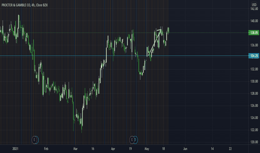Click the 120.00 price axis label

pyautogui.click(x=254, y=142)
